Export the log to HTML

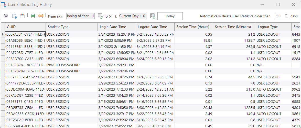[41, 16]
